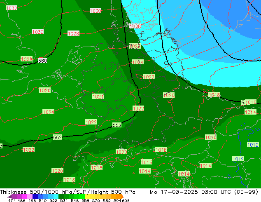Click the orange arrow tip ending the color scale

tap(123, 197)
